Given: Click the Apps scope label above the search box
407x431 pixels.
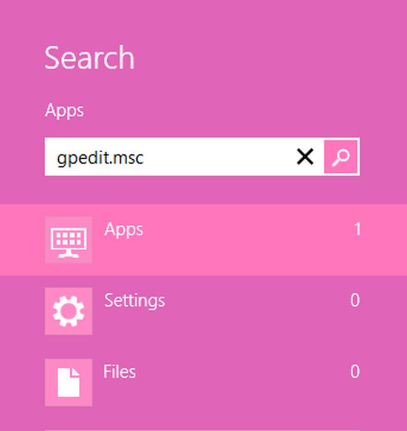Looking at the screenshot, I should coord(64,111).
